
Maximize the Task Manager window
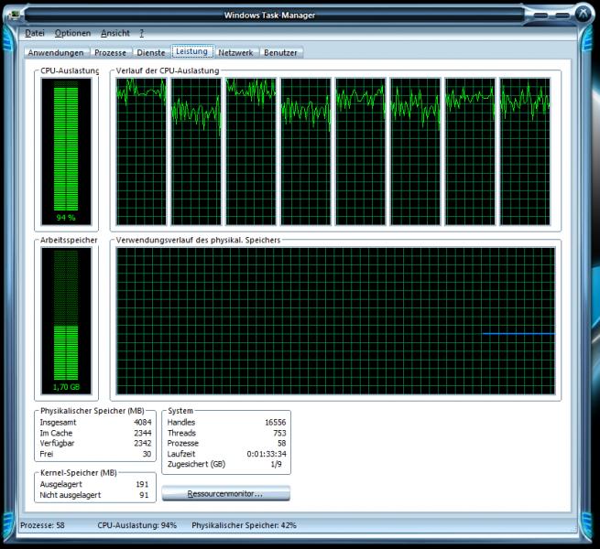(x=562, y=16)
